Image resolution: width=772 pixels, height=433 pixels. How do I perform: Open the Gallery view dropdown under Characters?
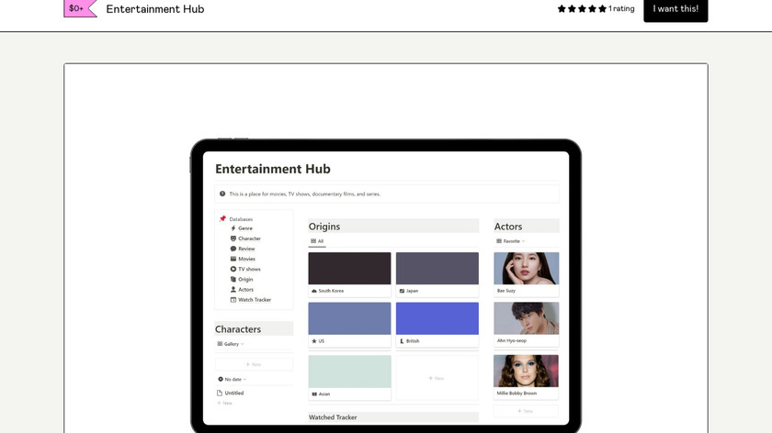pyautogui.click(x=231, y=344)
